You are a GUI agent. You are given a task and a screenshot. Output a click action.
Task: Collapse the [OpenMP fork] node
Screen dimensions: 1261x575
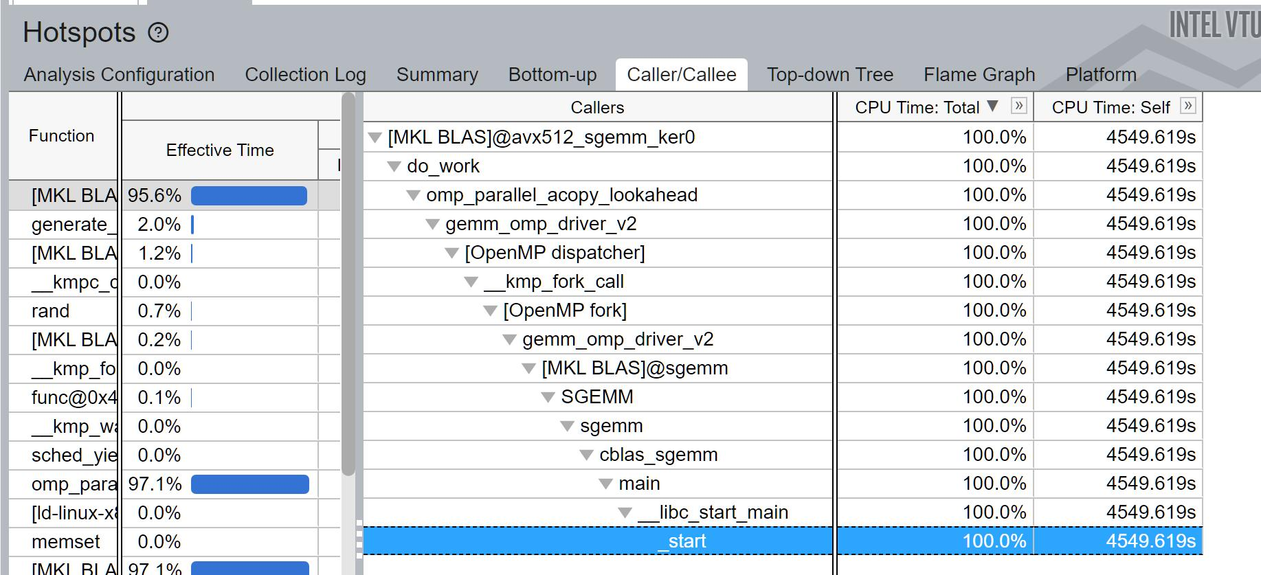coord(490,311)
